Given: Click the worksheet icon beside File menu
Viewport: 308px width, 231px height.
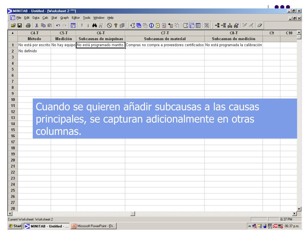Looking at the screenshot, I should click(13, 18).
